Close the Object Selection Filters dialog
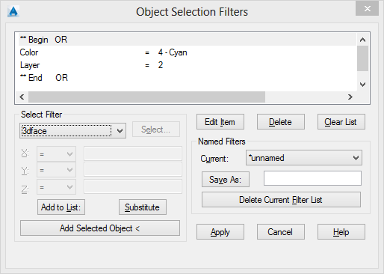 point(367,8)
